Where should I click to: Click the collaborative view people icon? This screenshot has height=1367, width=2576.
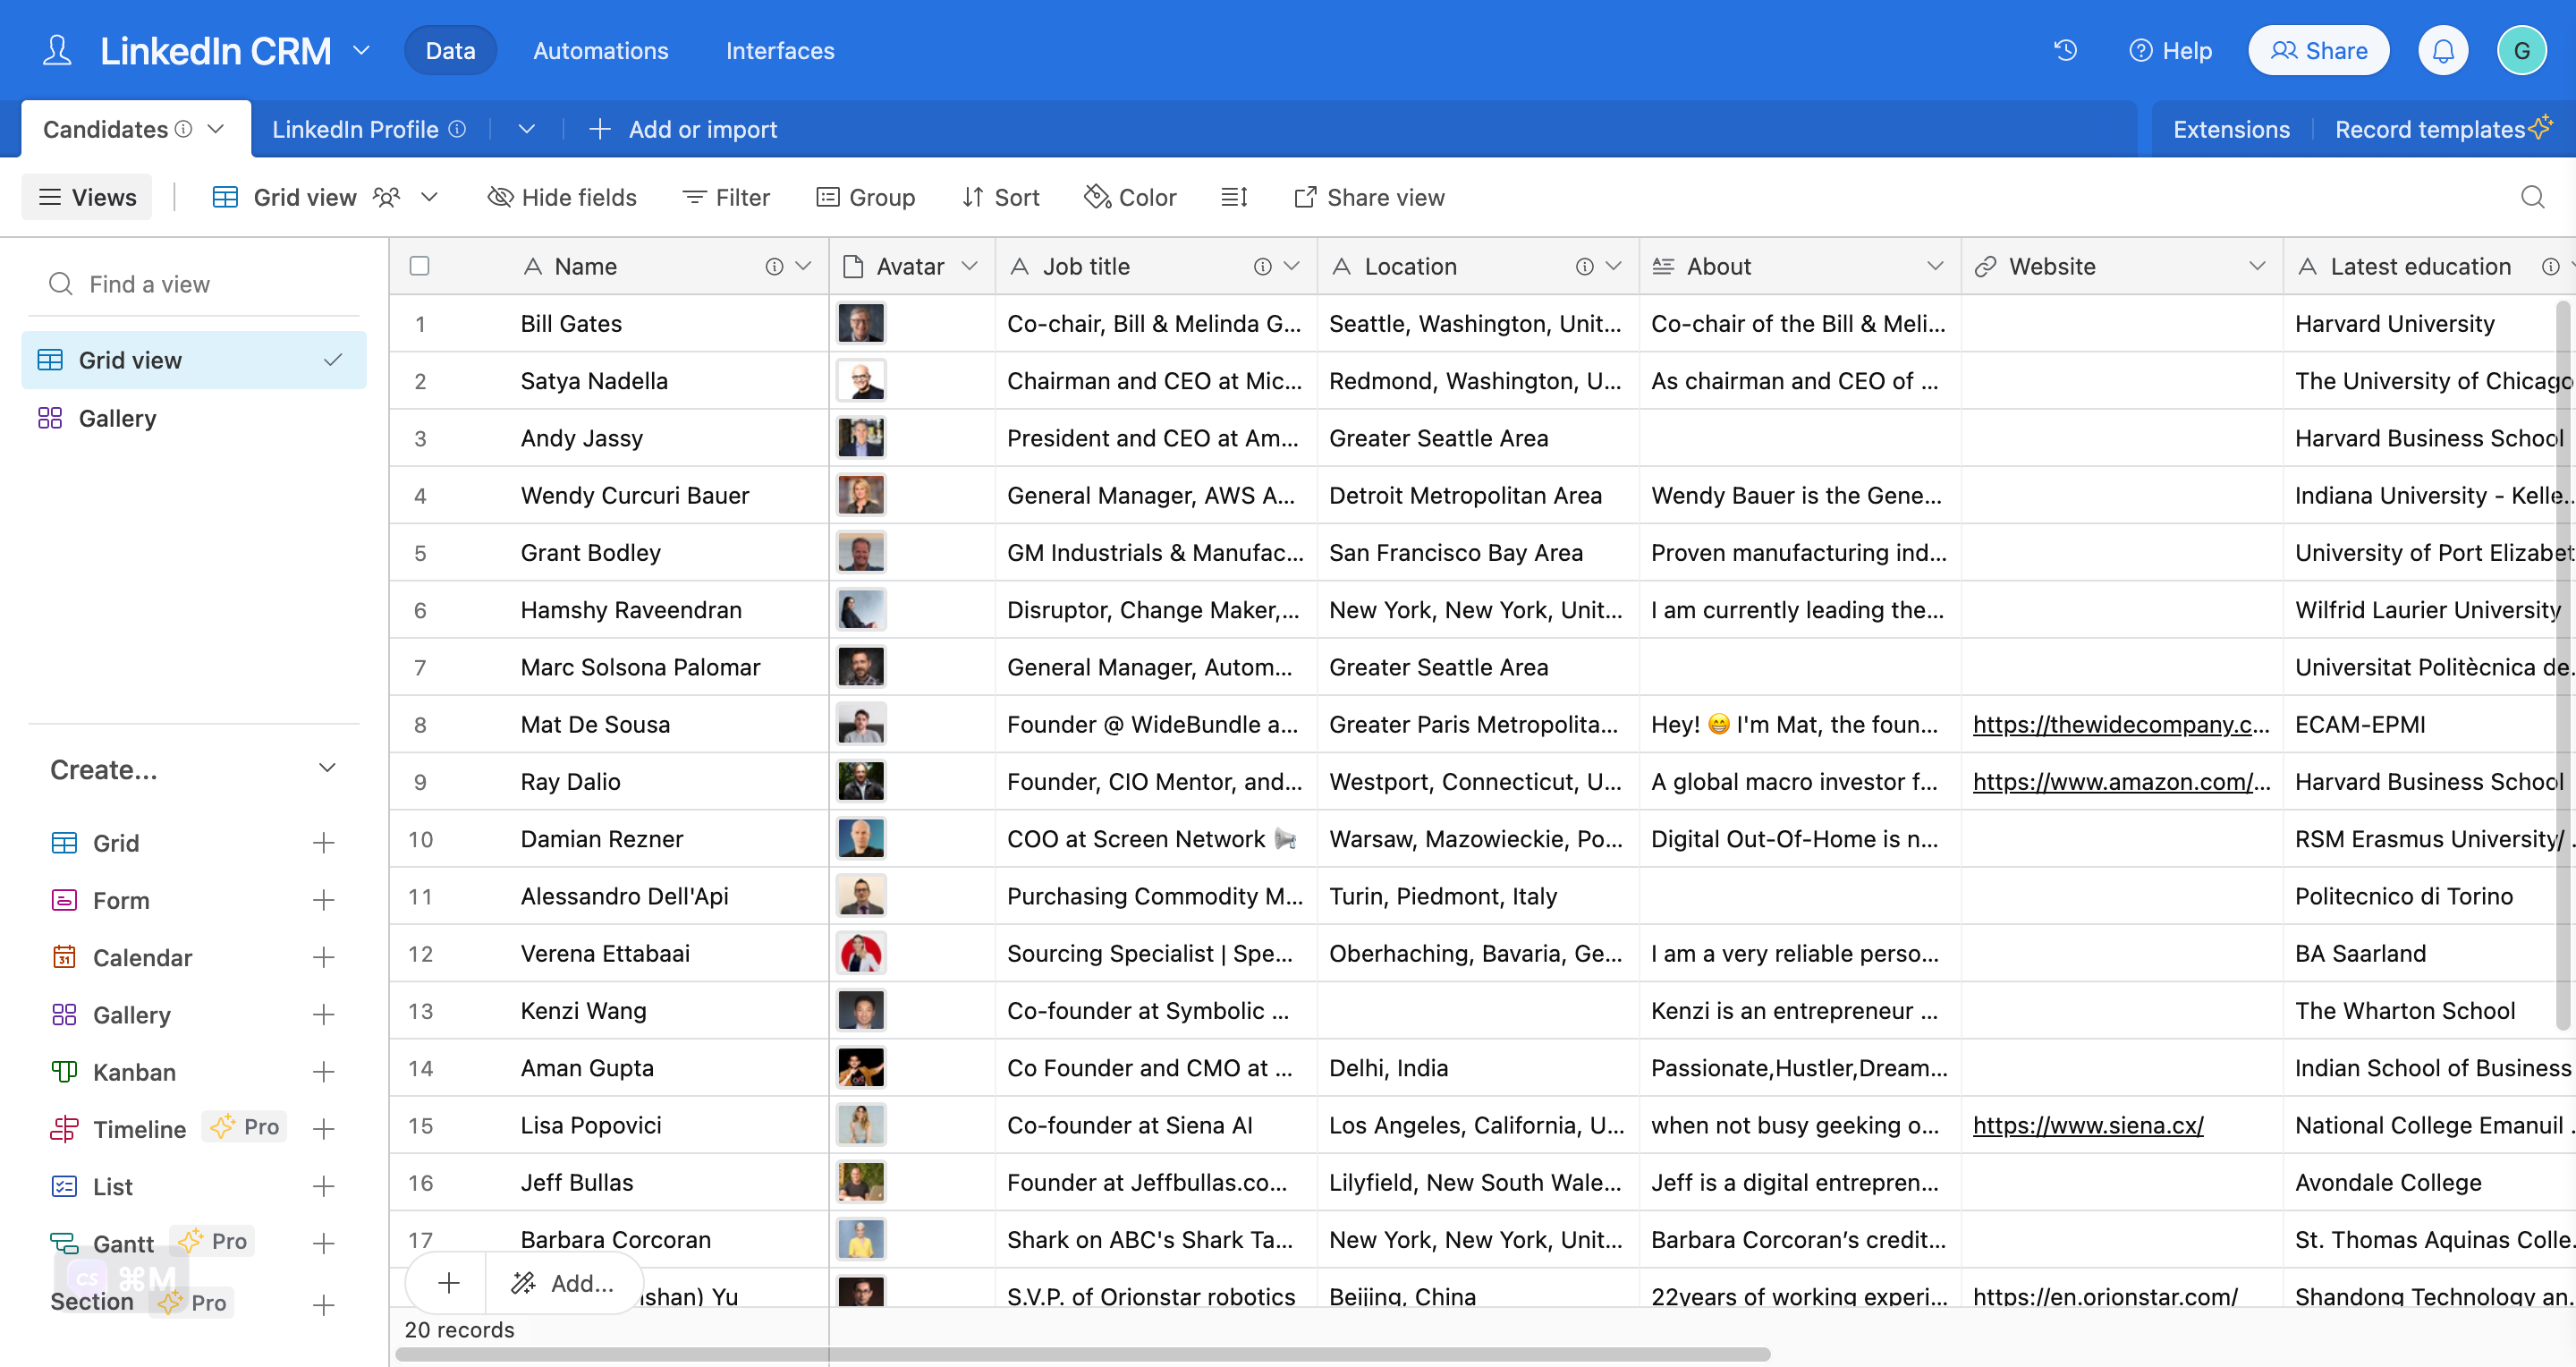pyautogui.click(x=387, y=197)
